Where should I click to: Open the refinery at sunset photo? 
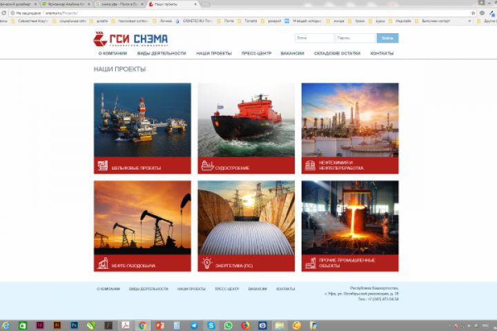click(x=350, y=120)
